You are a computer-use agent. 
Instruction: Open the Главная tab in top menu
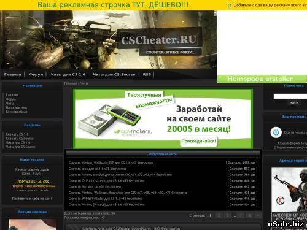pyautogui.click(x=12, y=75)
